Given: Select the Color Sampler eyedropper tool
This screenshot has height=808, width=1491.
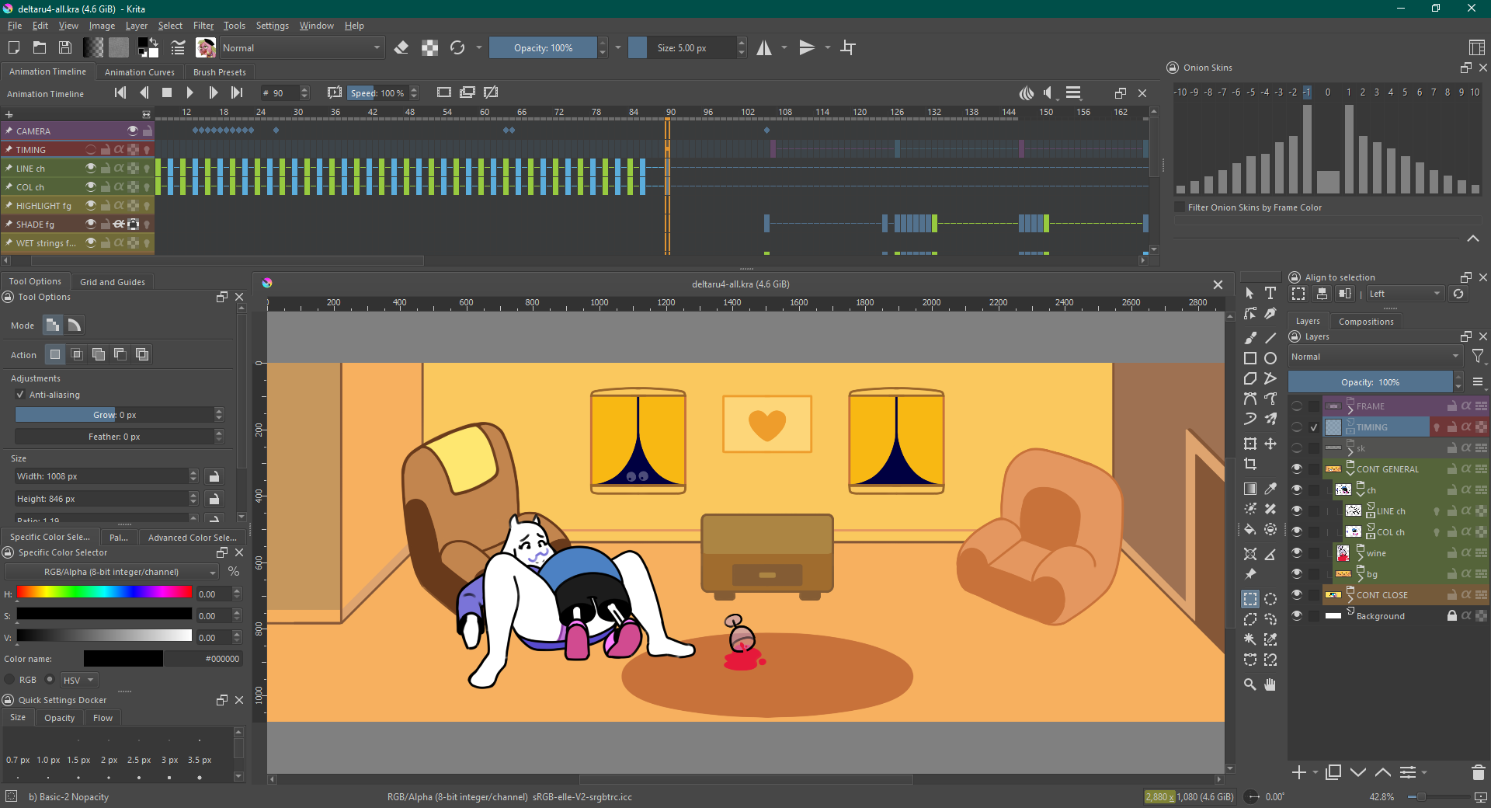Looking at the screenshot, I should [1270, 489].
